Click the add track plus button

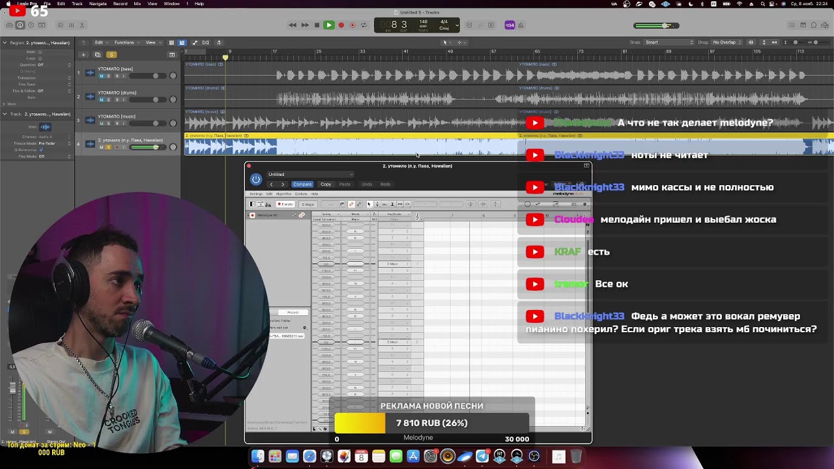(x=83, y=55)
